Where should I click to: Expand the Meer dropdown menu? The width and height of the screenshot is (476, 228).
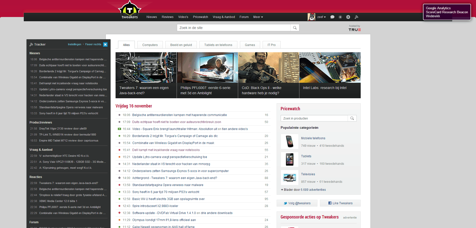[258, 17]
